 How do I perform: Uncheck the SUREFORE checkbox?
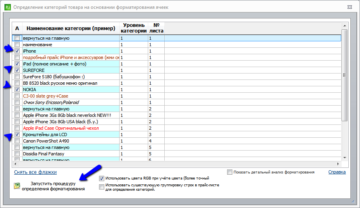click(17, 70)
